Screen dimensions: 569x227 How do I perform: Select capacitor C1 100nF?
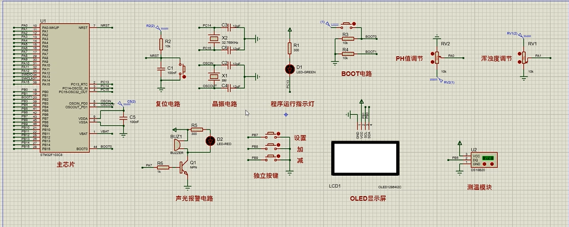point(161,68)
